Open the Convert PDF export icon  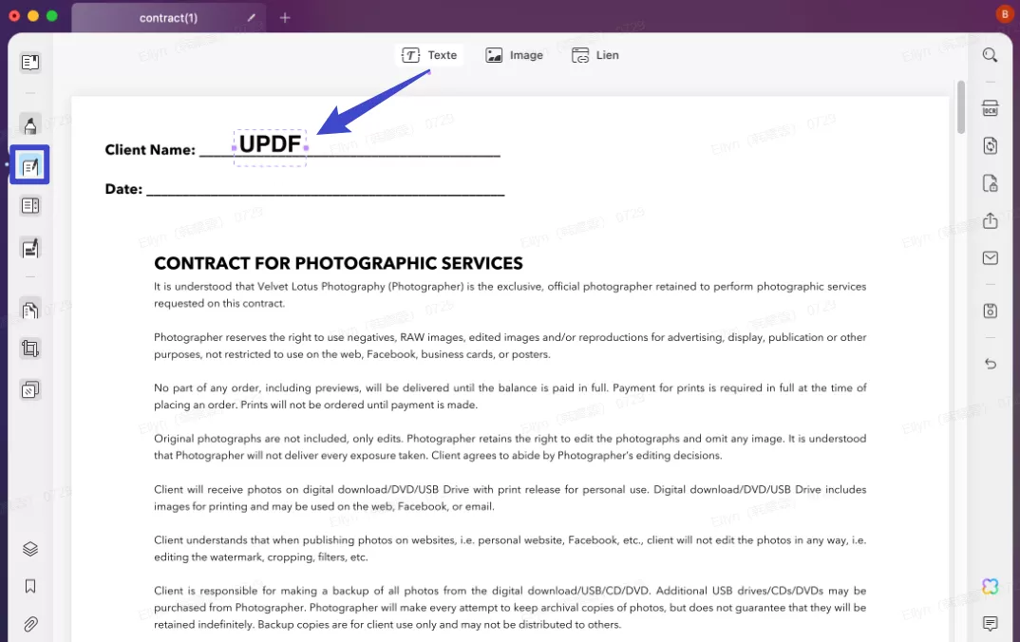pyautogui.click(x=990, y=145)
